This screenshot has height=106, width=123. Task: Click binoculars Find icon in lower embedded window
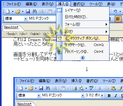tap(48, 88)
